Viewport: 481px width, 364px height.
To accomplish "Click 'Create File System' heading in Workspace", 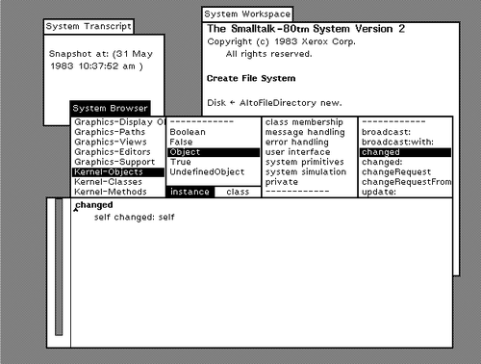I will tap(251, 78).
